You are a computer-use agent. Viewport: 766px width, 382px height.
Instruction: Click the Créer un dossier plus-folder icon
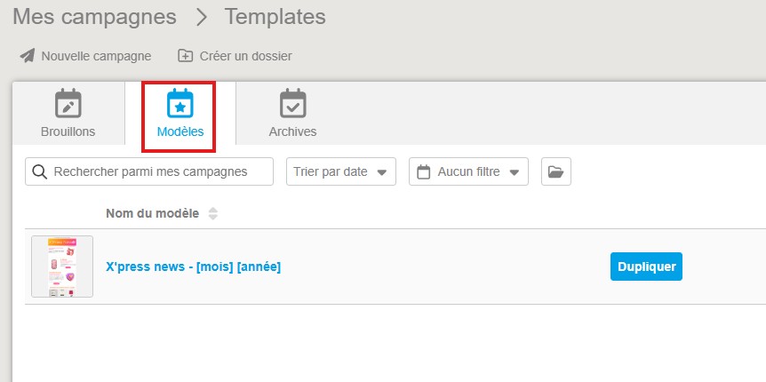coord(185,56)
